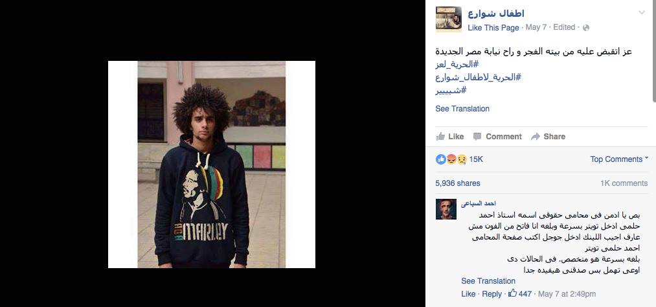
Task: Open the 1K comments link
Action: [x=624, y=183]
